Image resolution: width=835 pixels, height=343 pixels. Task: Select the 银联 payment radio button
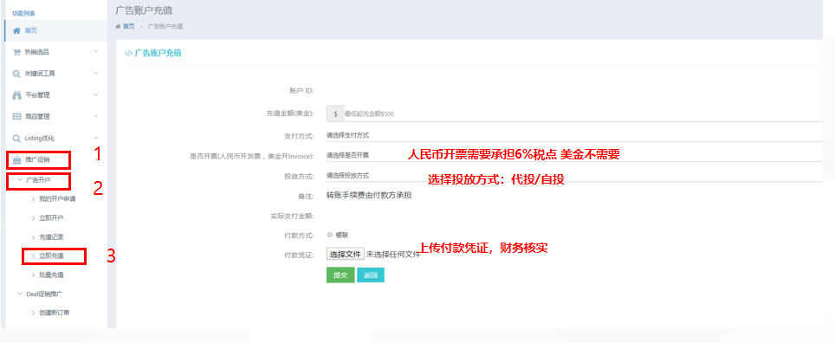pyautogui.click(x=330, y=235)
